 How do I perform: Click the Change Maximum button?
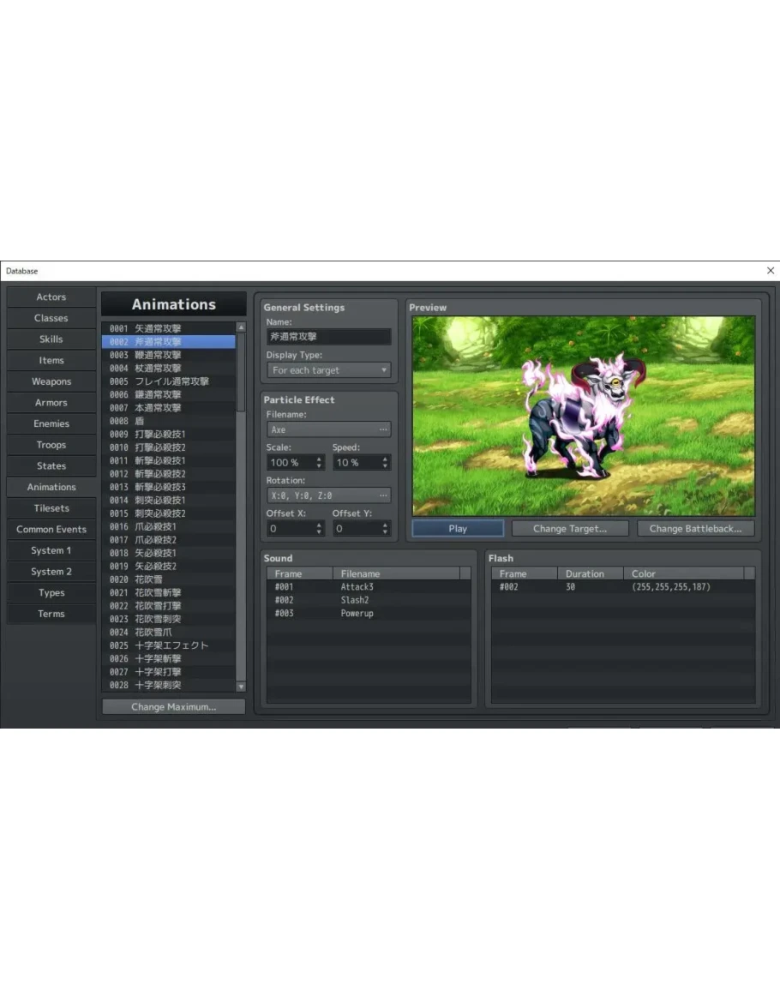(x=173, y=707)
